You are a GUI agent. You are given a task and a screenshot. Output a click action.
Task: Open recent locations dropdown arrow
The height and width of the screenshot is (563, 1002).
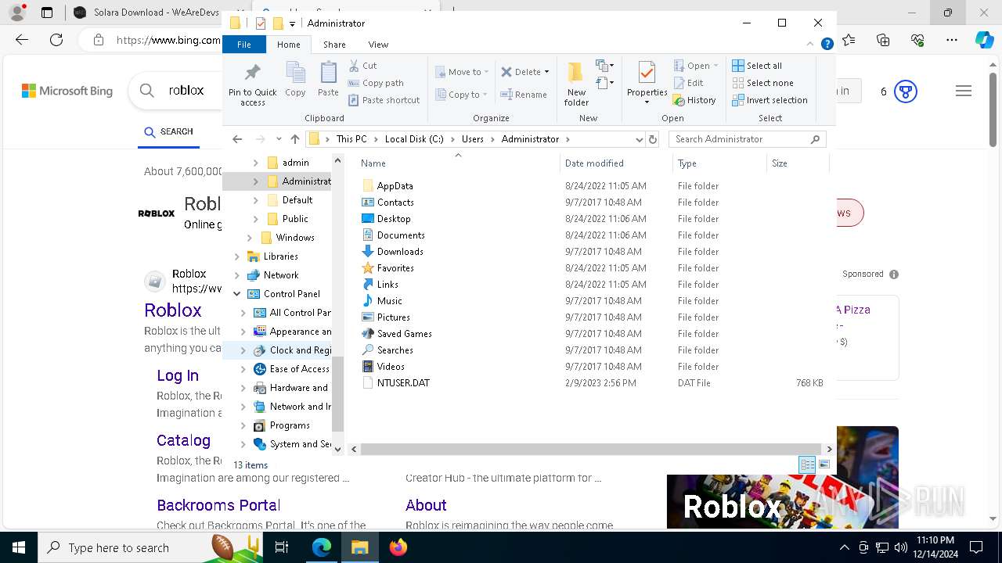(x=279, y=139)
